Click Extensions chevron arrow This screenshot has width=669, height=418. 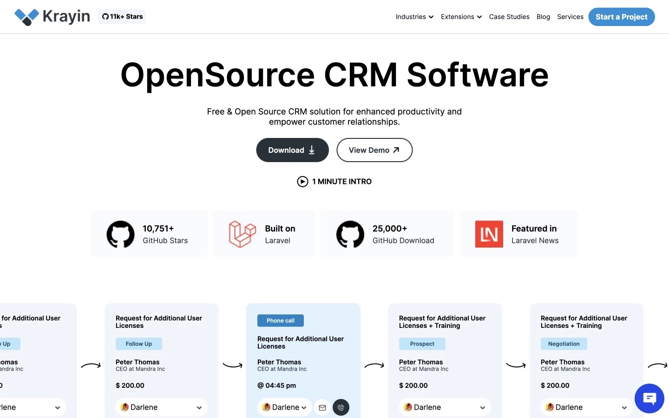(x=479, y=17)
